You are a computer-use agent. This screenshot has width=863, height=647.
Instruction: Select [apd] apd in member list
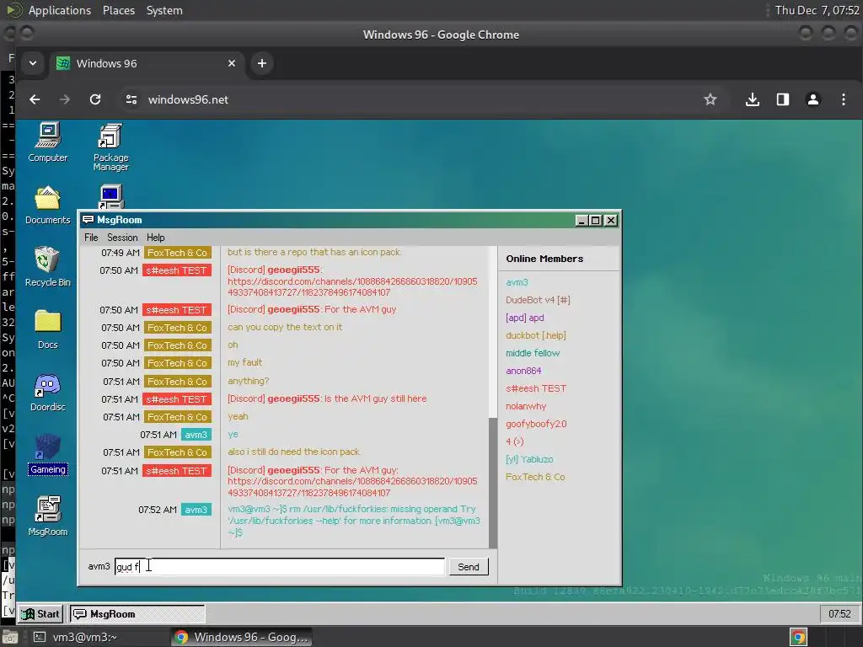524,318
